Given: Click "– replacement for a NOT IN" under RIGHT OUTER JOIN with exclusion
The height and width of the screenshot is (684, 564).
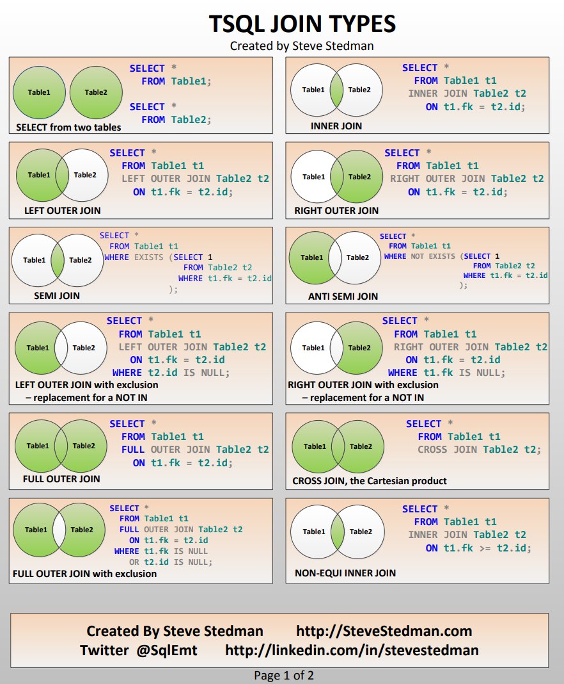Looking at the screenshot, I should 363,398.
